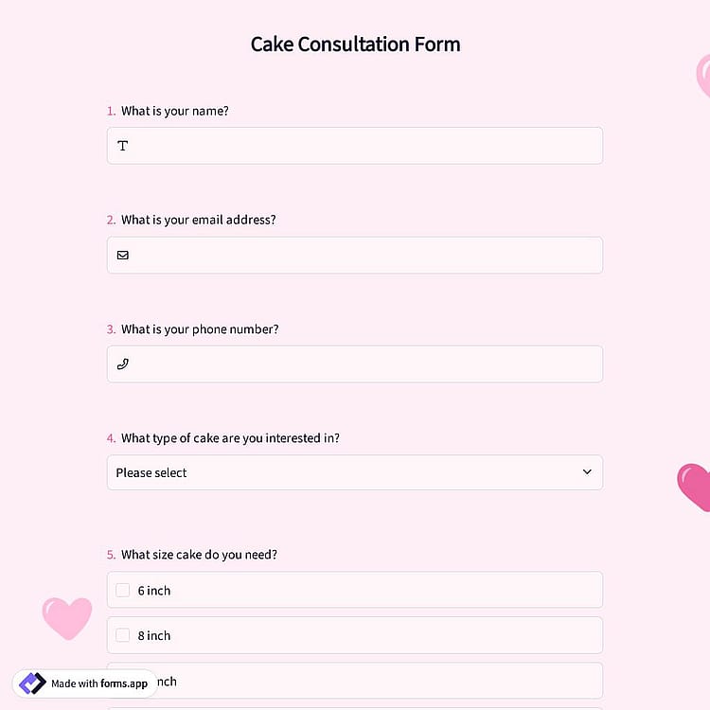Click the dark pink heart beside the cake type dropdown
The image size is (710, 710).
pos(694,488)
